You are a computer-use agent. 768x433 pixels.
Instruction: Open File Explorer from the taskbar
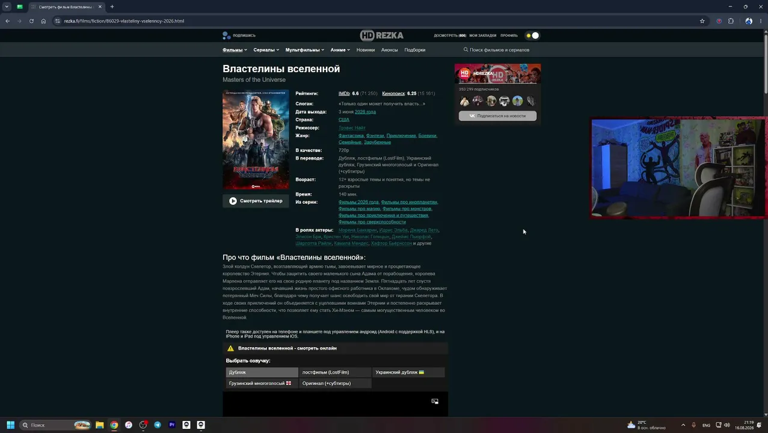[x=99, y=425]
